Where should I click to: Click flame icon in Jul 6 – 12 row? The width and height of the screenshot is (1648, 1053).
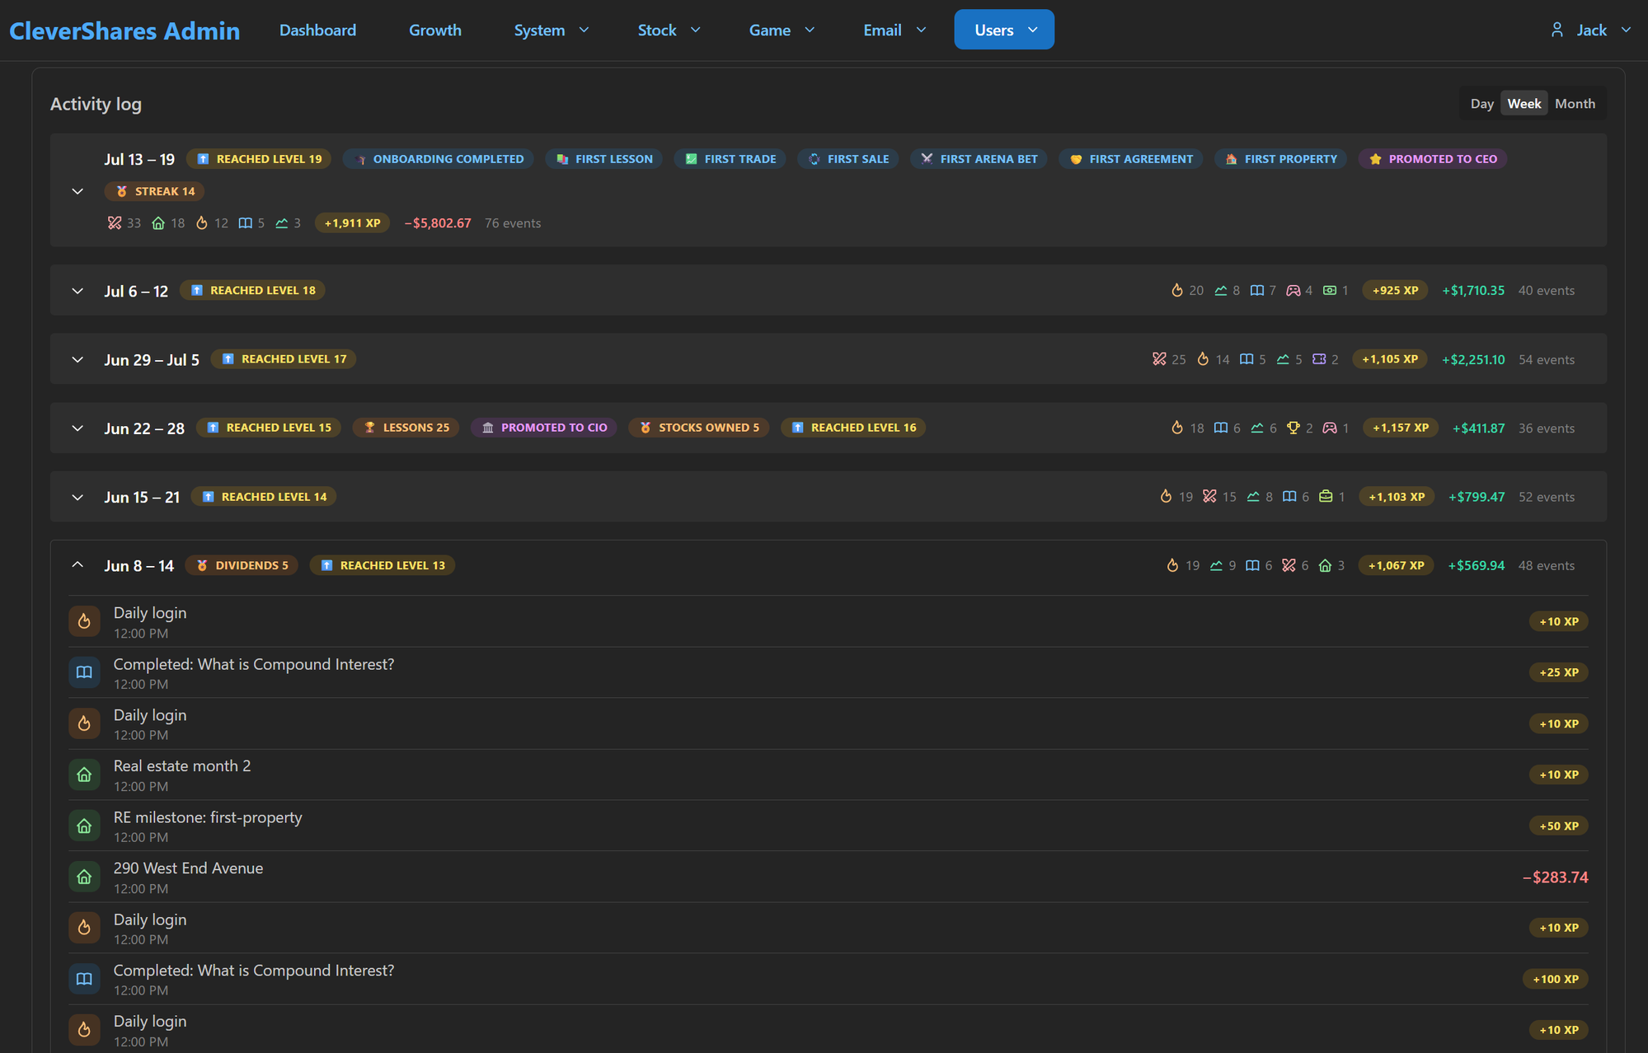click(1177, 291)
